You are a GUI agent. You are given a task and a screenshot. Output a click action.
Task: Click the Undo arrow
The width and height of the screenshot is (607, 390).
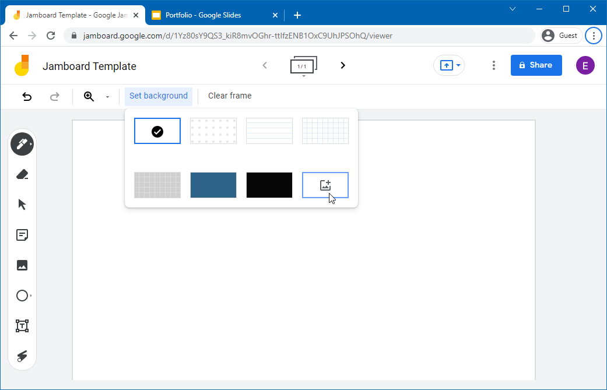(27, 96)
